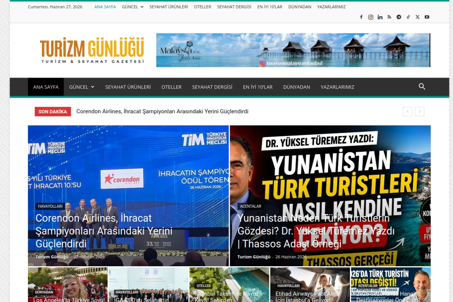Open YAZARLARIMIZ in main dark menu
This screenshot has height=302, width=453.
click(337, 87)
